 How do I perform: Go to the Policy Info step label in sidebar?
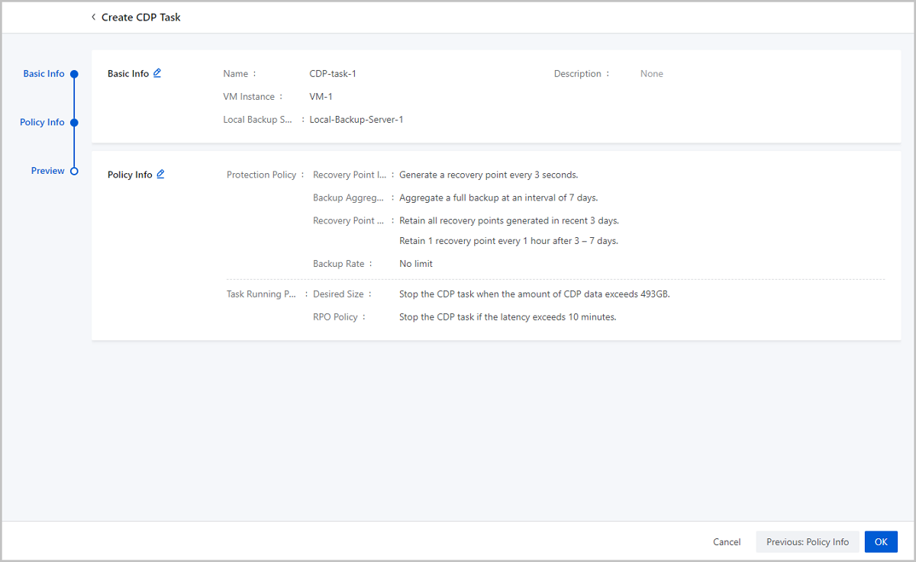click(42, 122)
